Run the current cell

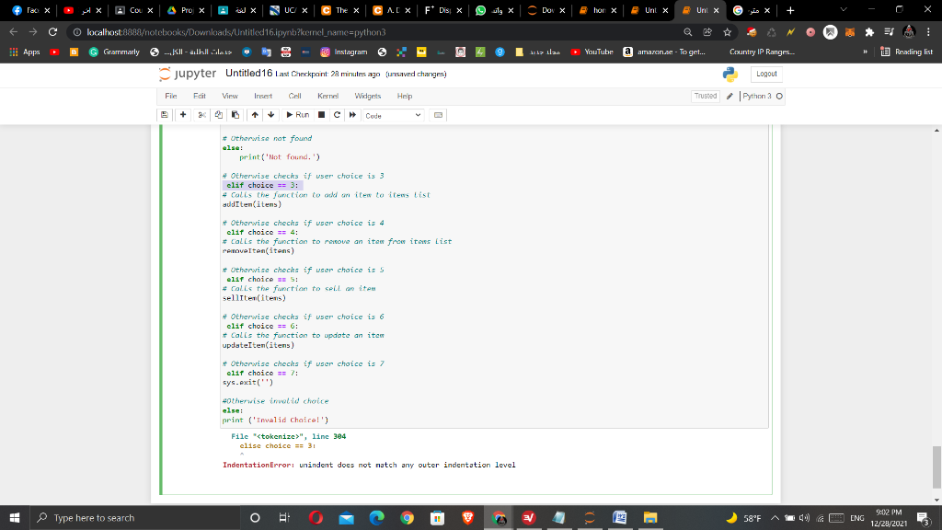pyautogui.click(x=298, y=115)
